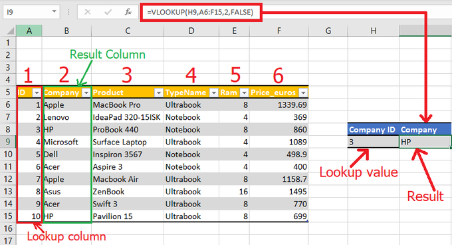
Task: Click the formula bar with VLOOKUP formula
Action: pos(201,12)
